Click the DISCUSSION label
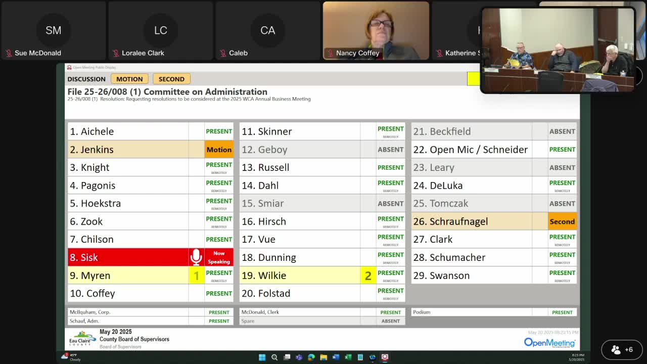 [x=86, y=79]
